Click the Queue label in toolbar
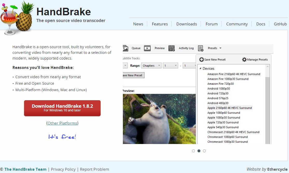The width and height of the screenshot is (289, 173). (136, 48)
